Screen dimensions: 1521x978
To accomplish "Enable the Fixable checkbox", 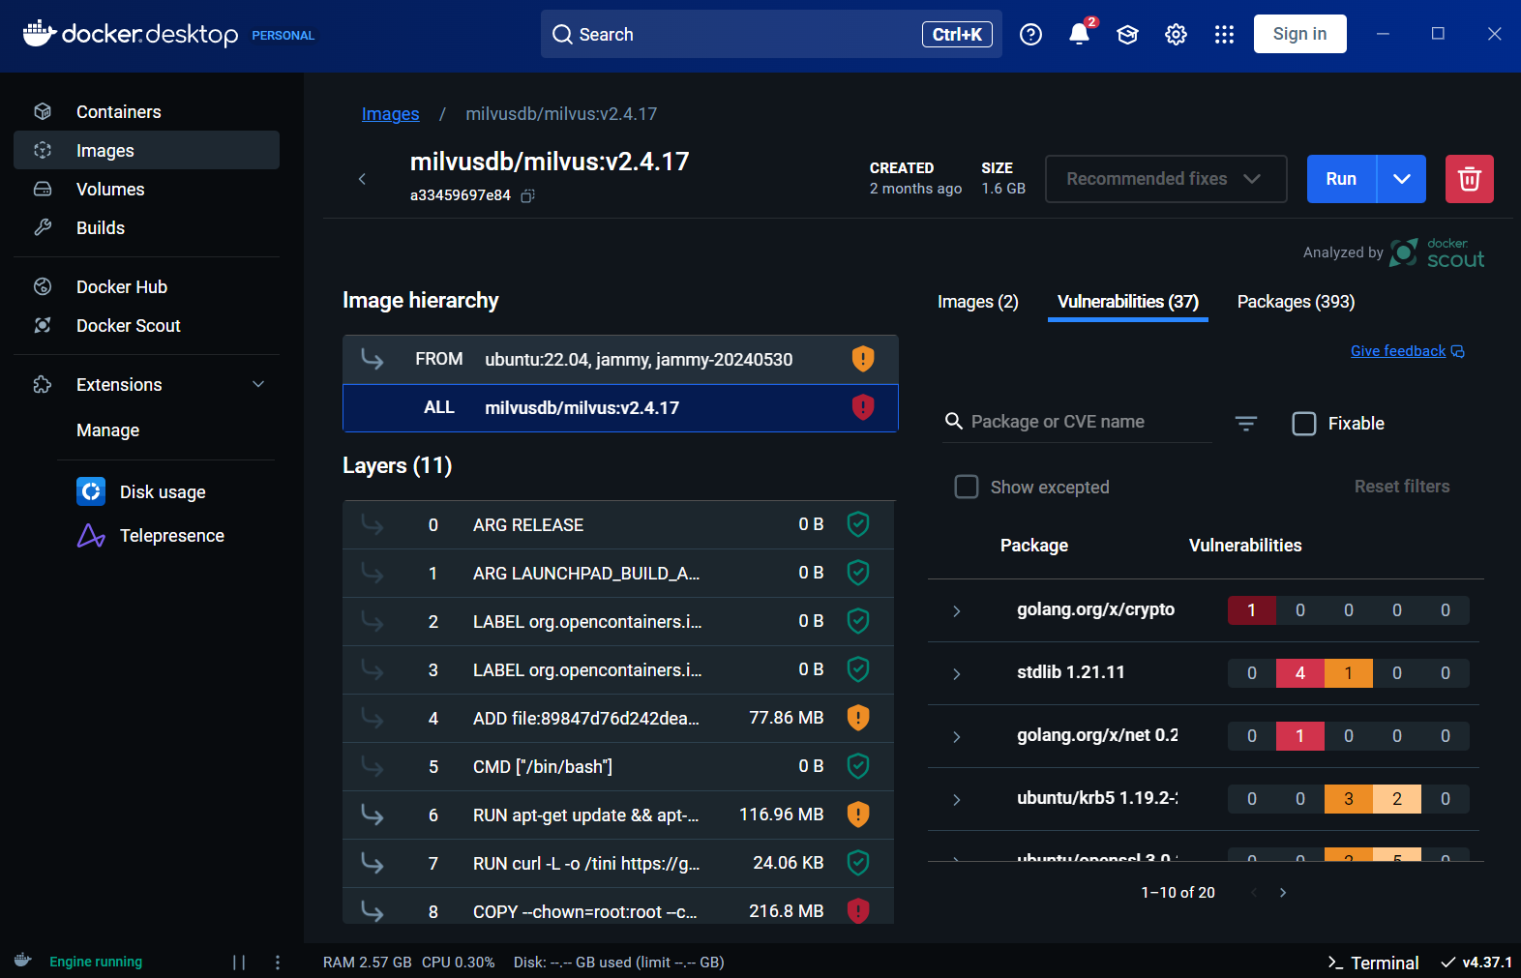I will 1304,424.
